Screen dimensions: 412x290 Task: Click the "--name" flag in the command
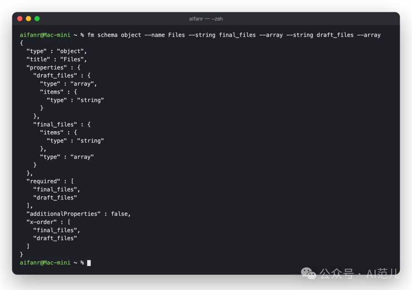click(x=154, y=35)
